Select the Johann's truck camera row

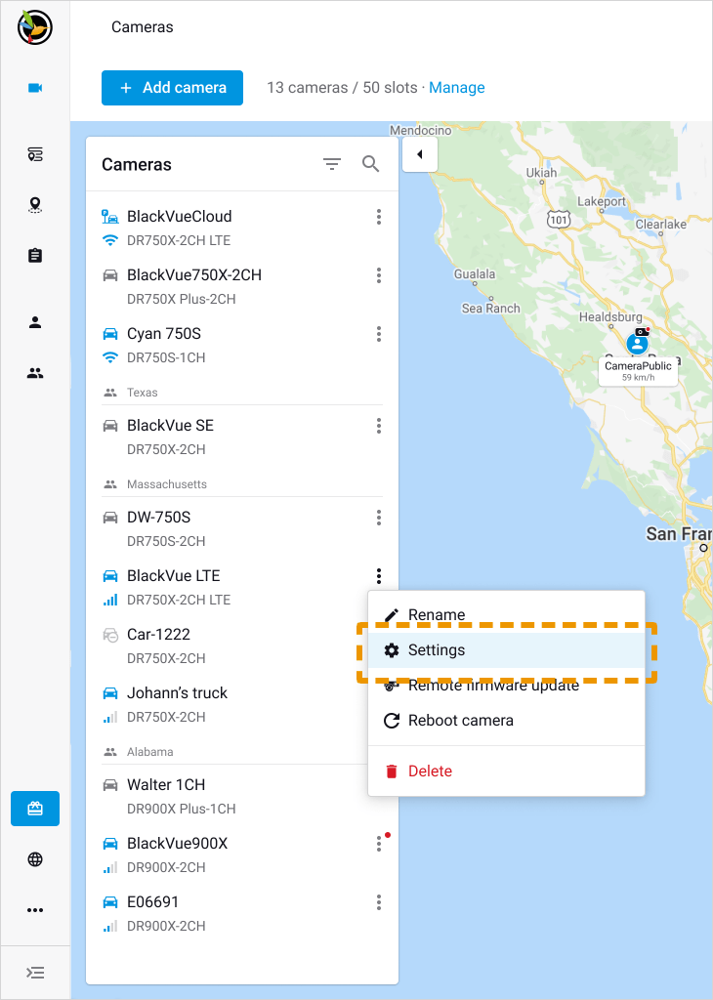pos(227,705)
